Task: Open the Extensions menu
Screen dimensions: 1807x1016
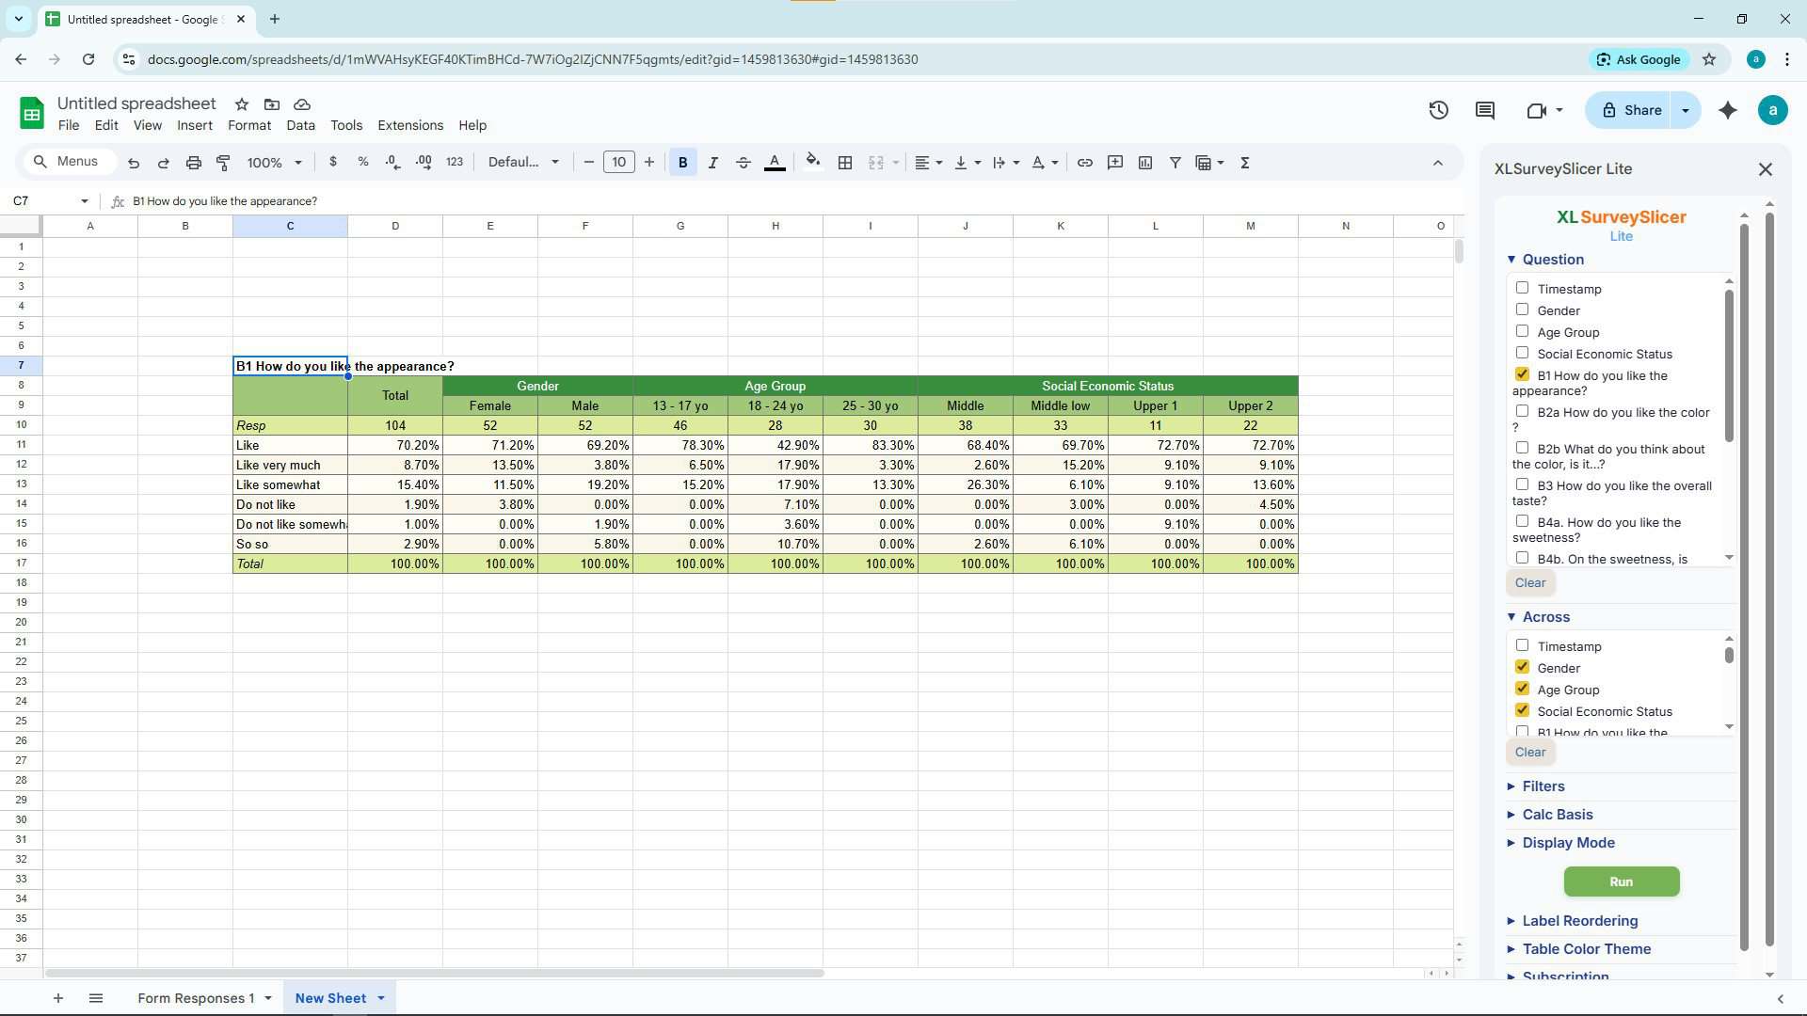Action: 410,125
